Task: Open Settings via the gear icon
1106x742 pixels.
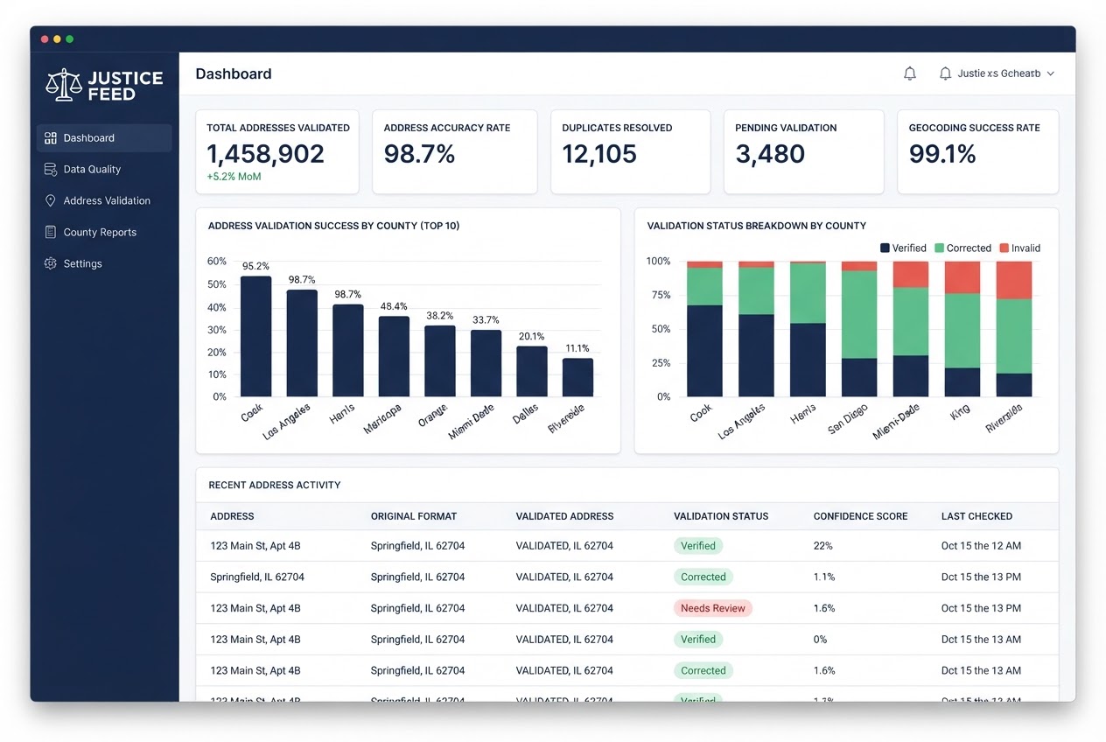Action: coord(51,263)
